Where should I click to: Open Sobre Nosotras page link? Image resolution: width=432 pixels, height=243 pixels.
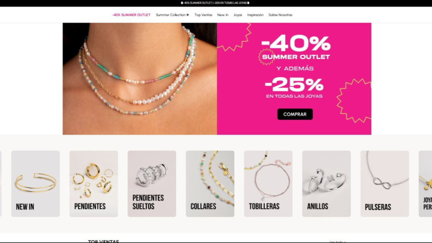point(280,15)
